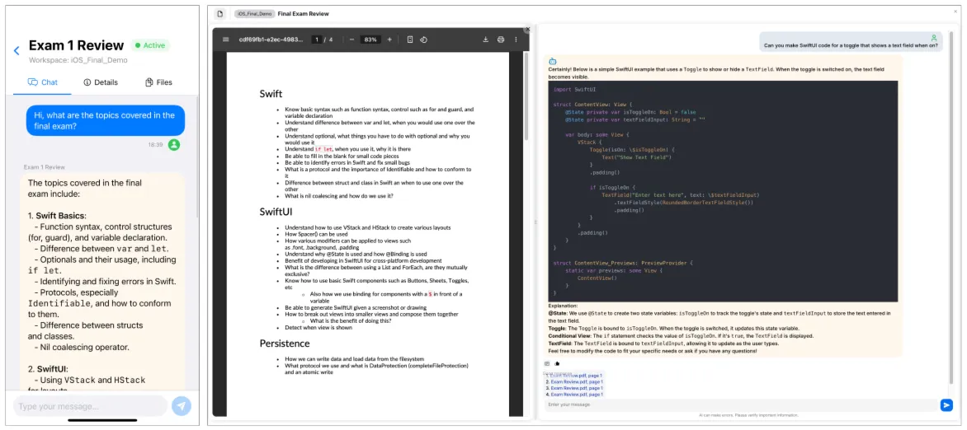Viewport: 967px width, 430px height.
Task: Open the PDF viewer sidebar menu icon
Action: (x=226, y=40)
